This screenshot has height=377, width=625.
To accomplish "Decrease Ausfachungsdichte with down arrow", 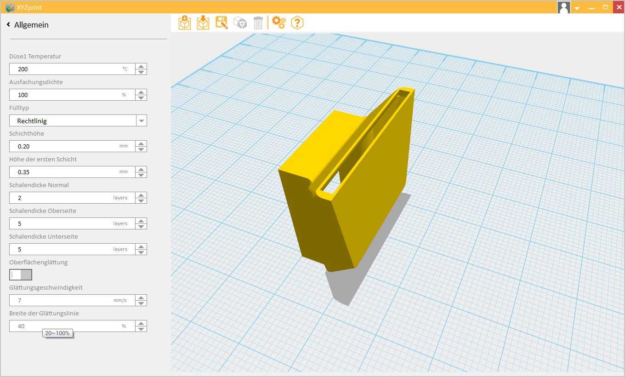I will [142, 97].
